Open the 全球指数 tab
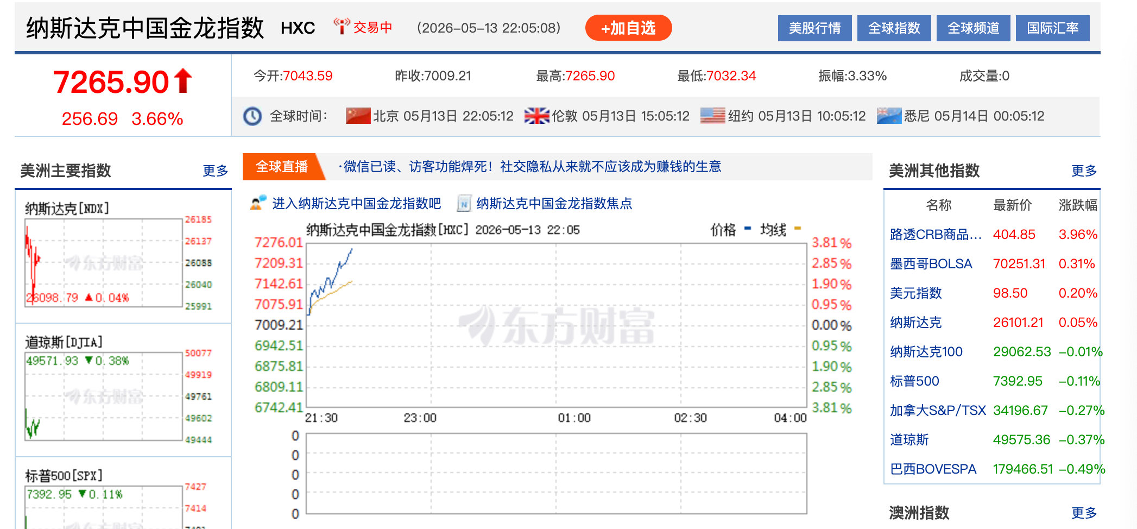The width and height of the screenshot is (1137, 529). 894,28
